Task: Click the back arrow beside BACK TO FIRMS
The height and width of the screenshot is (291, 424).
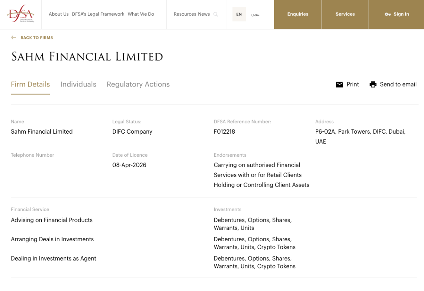Action: pos(13,37)
